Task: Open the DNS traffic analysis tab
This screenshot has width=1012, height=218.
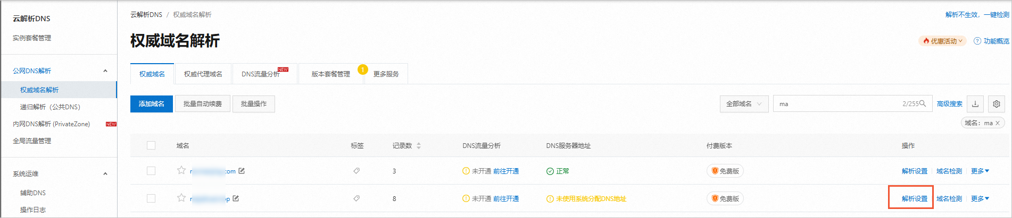Action: pyautogui.click(x=261, y=74)
